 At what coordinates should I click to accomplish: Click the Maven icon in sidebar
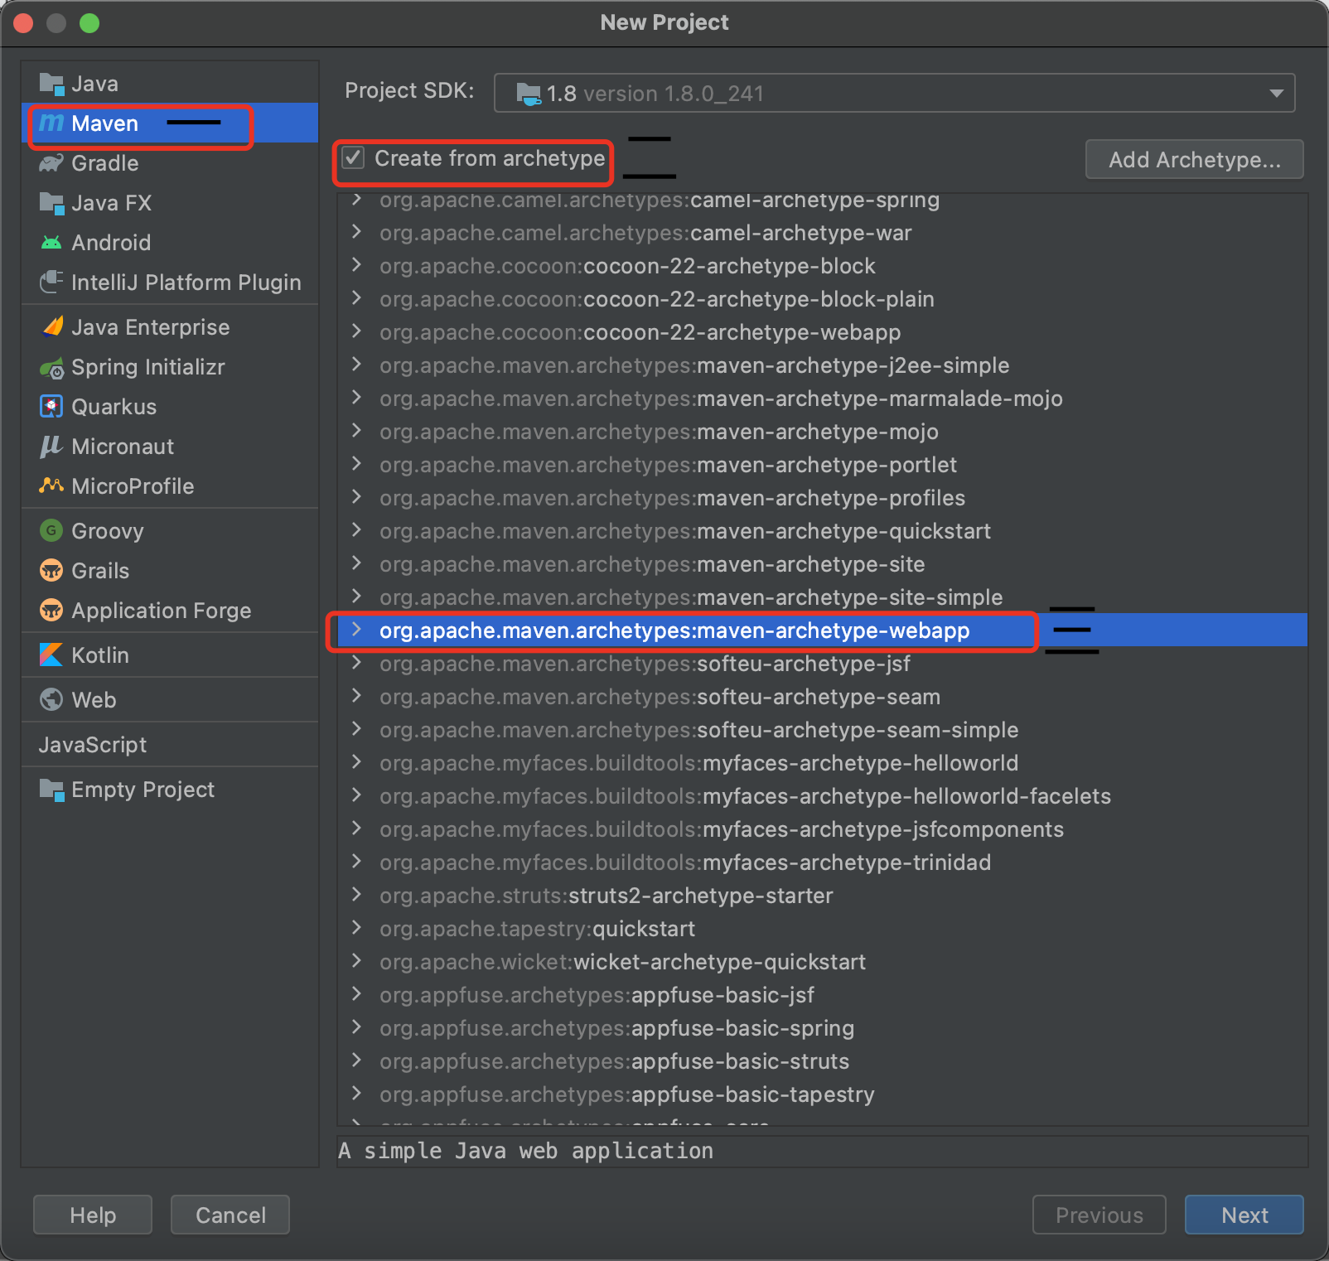pyautogui.click(x=51, y=123)
